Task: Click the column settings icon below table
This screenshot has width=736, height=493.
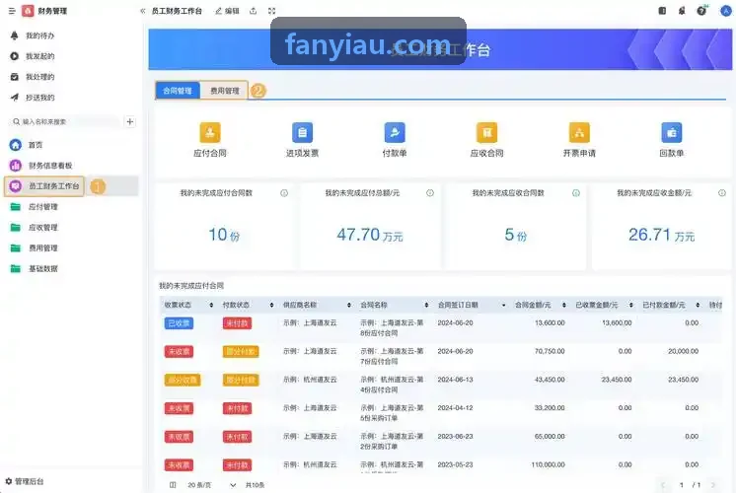Action: pyautogui.click(x=173, y=485)
